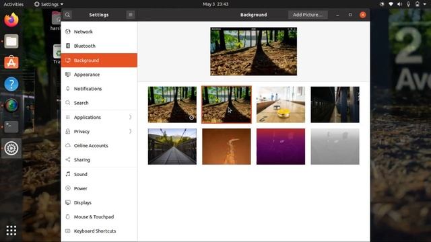Click the Power icon in sidebar
This screenshot has width=431, height=242.
68,188
